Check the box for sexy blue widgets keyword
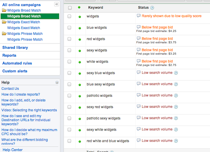 tap(69, 73)
